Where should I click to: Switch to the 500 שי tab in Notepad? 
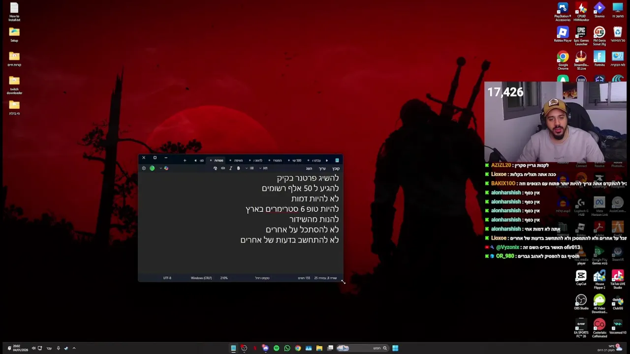pos(295,160)
